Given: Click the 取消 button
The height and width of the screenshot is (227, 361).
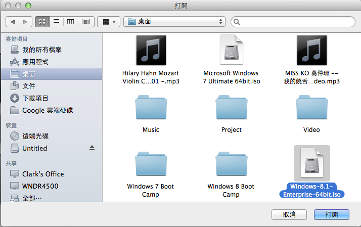Looking at the screenshot, I should (x=289, y=214).
